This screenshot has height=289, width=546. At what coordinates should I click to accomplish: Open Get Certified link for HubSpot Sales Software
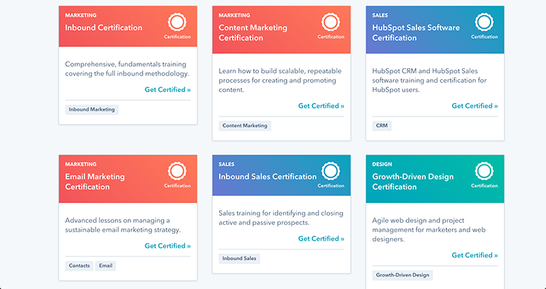(475, 106)
